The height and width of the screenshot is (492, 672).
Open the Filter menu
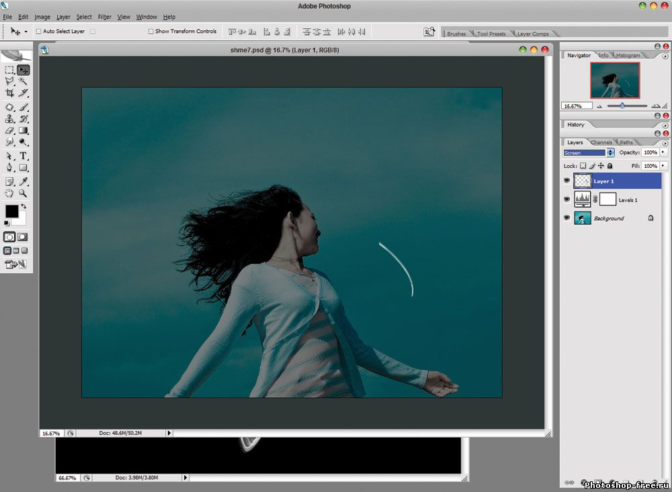pyautogui.click(x=104, y=17)
